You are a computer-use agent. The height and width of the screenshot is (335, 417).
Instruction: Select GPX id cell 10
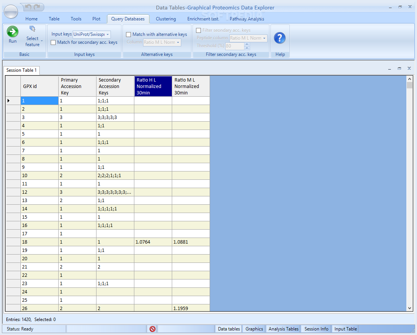(39, 176)
